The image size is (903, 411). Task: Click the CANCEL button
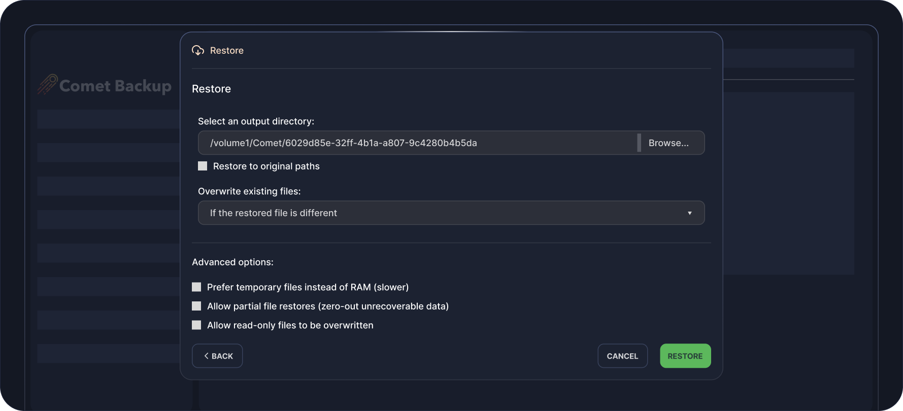[622, 356]
